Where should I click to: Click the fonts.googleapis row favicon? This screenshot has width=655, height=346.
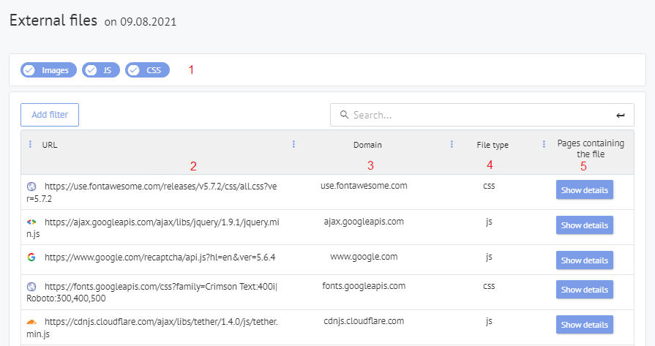[x=31, y=287]
